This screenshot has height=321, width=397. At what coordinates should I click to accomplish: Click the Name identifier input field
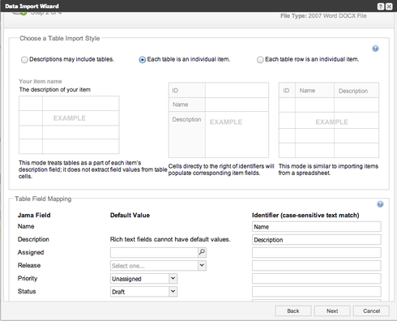(x=317, y=227)
